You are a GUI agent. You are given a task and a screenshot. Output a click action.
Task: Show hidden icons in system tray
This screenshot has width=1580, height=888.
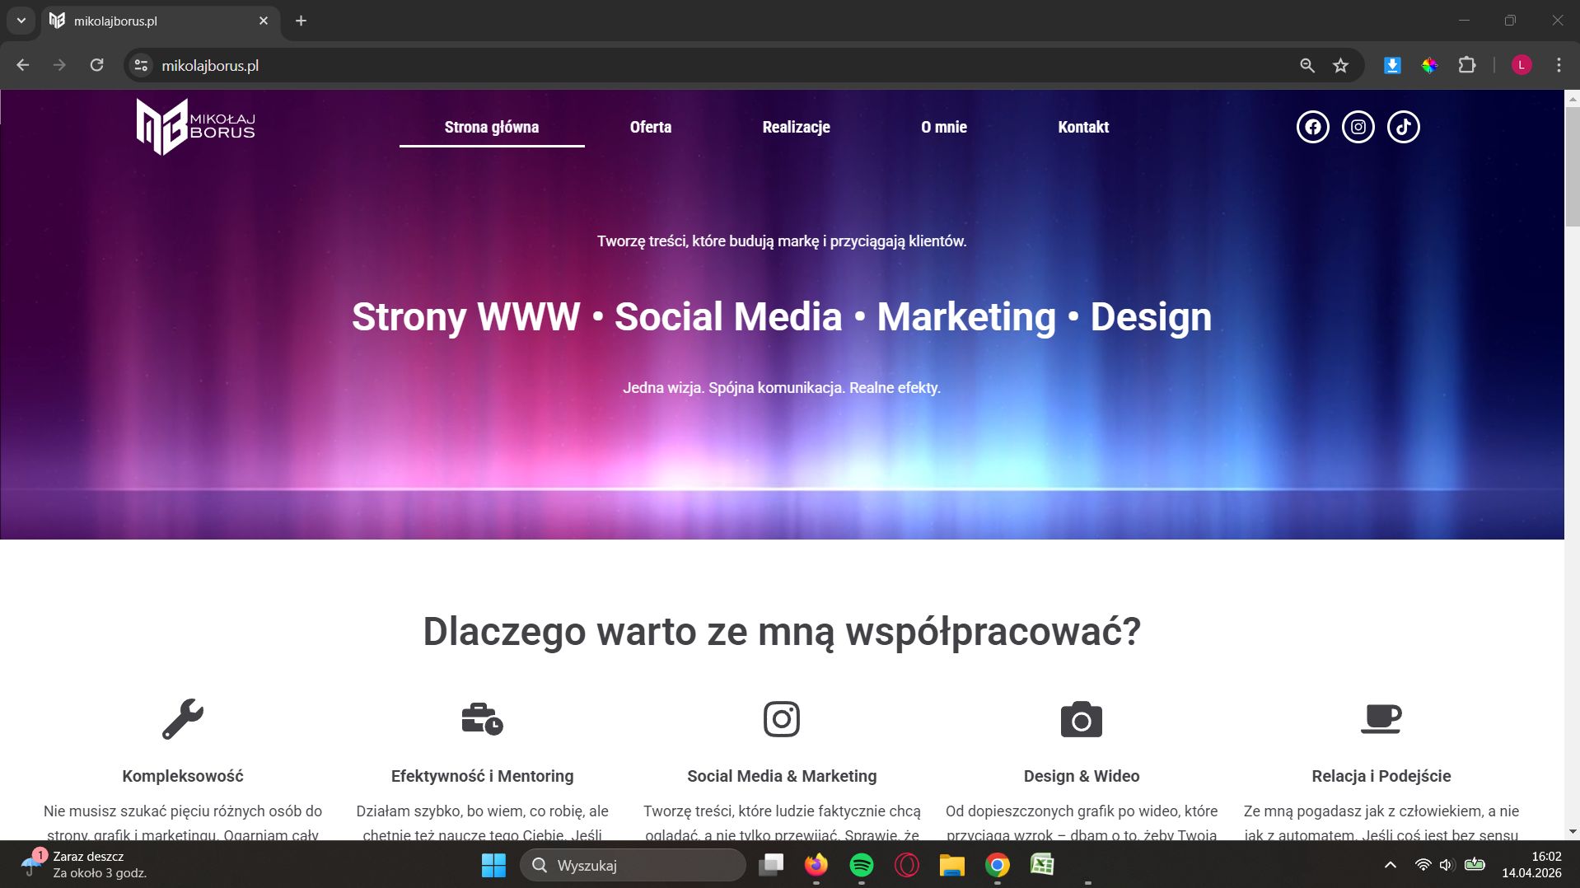[1390, 865]
